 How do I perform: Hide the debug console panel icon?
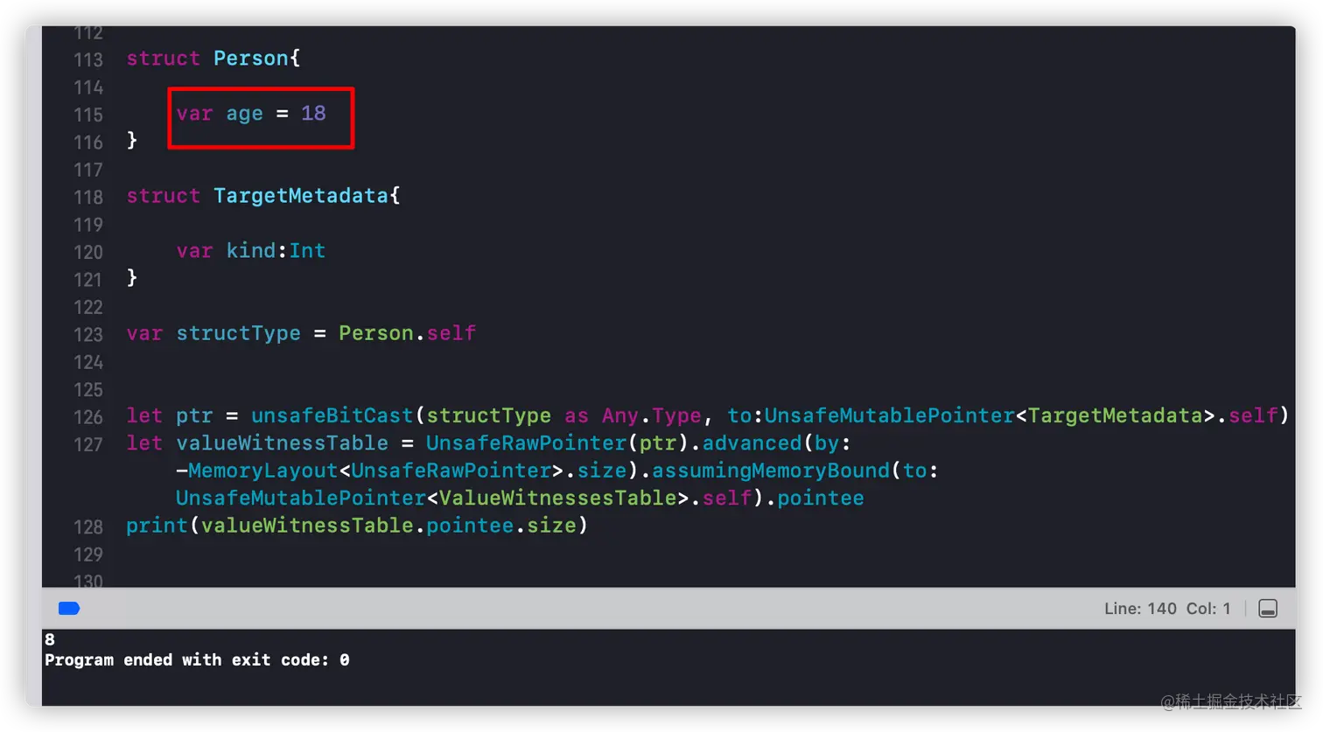pos(1268,609)
